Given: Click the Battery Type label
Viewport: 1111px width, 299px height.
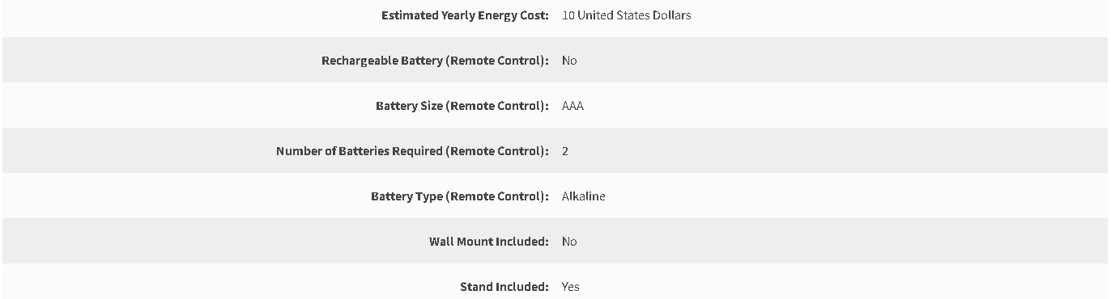Looking at the screenshot, I should click(460, 196).
